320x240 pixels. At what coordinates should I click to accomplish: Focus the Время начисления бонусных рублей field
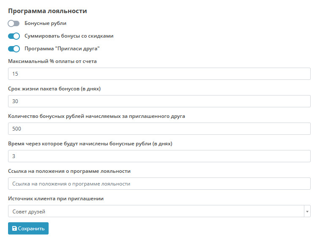coord(159,156)
